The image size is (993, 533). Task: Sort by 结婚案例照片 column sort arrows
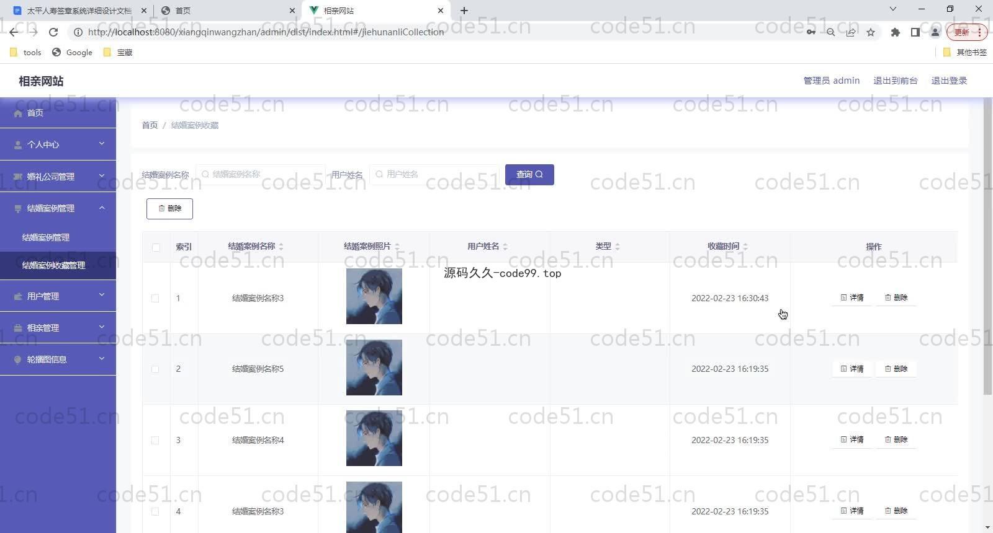pos(397,247)
